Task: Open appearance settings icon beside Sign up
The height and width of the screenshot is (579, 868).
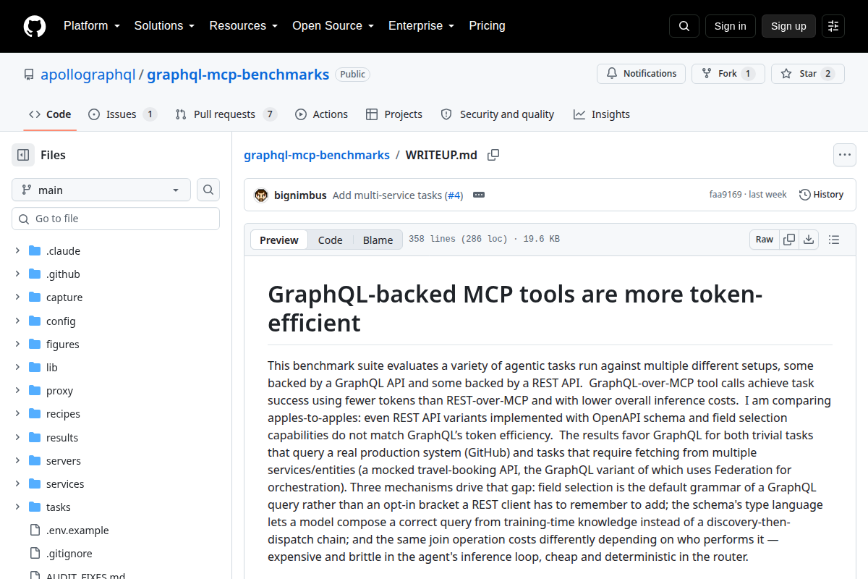Action: (x=833, y=26)
